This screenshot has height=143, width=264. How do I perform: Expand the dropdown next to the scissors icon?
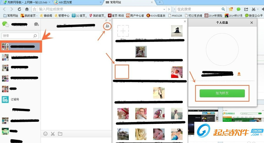(258, 9)
